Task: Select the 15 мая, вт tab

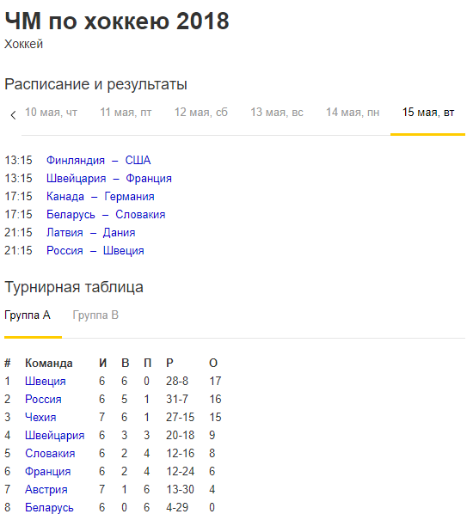Action: [428, 113]
